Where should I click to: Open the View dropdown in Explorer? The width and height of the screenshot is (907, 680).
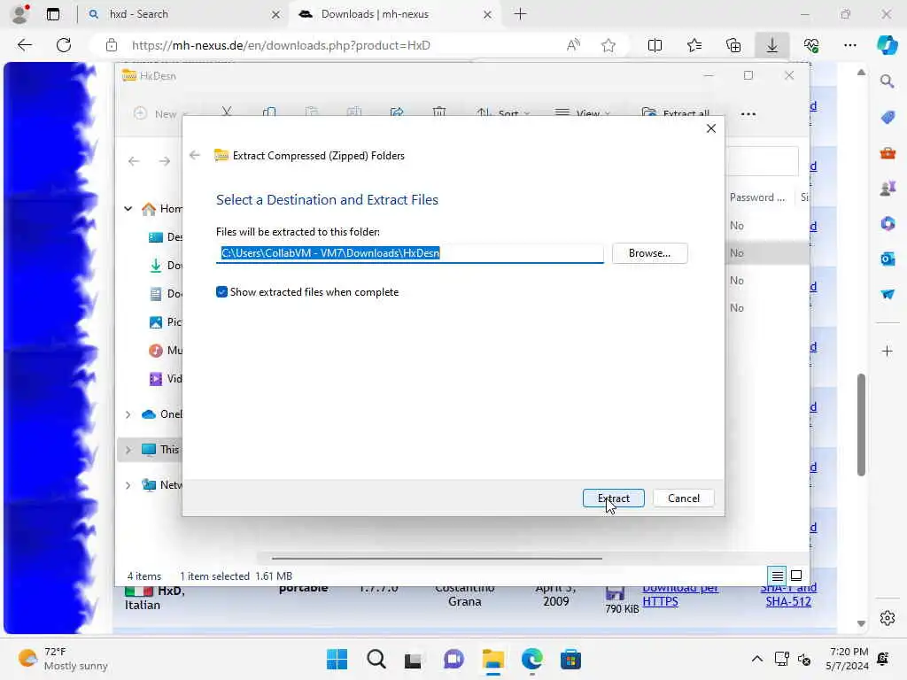(582, 113)
